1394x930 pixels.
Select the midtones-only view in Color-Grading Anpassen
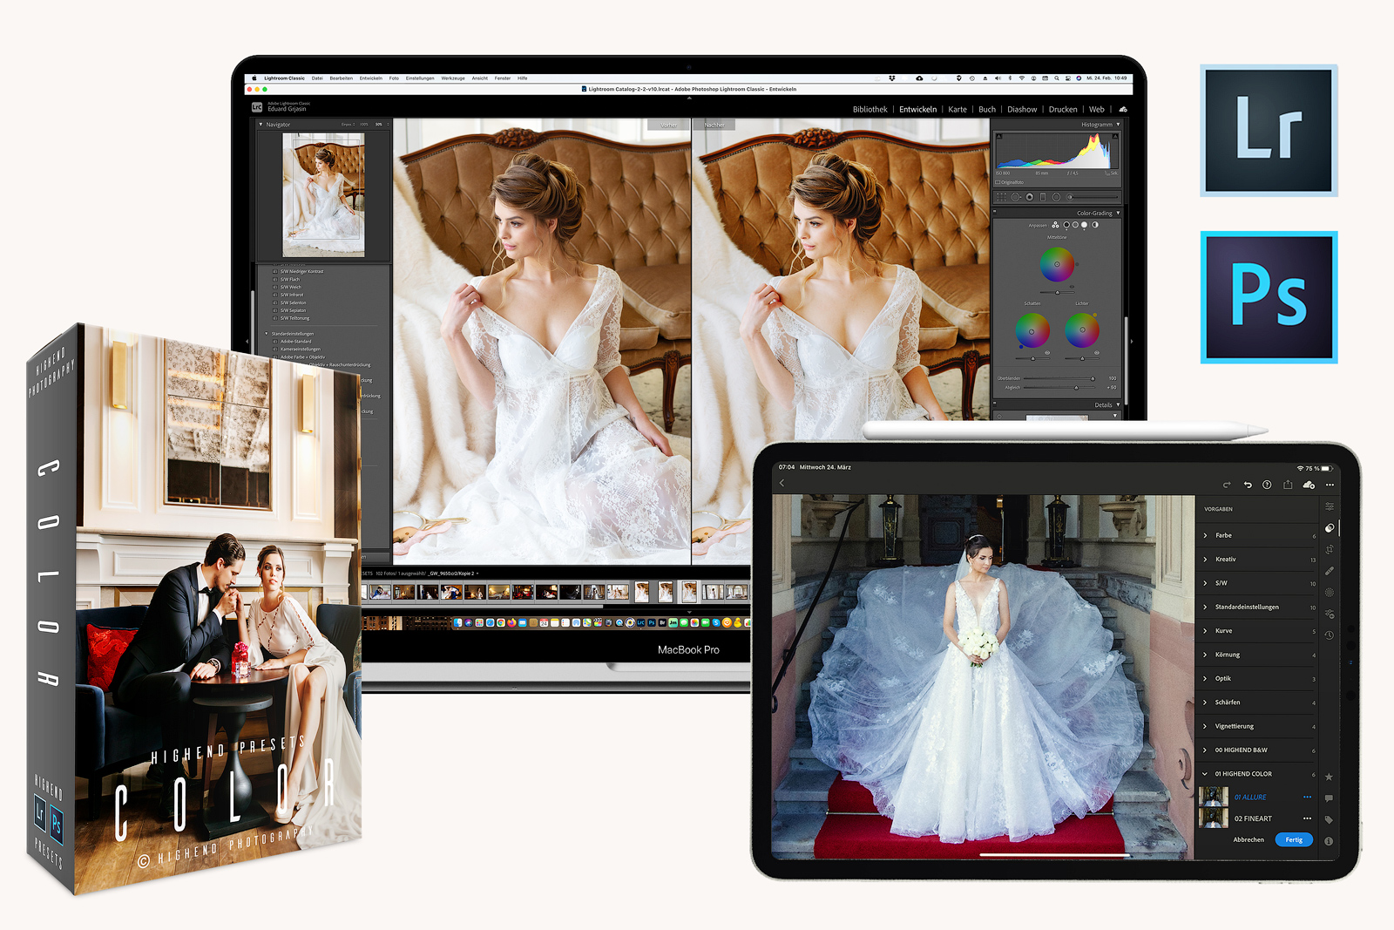click(x=1075, y=225)
